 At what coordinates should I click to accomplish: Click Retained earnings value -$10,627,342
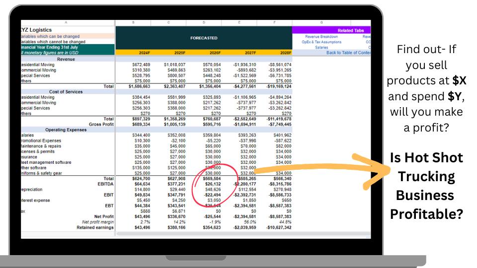point(279,228)
